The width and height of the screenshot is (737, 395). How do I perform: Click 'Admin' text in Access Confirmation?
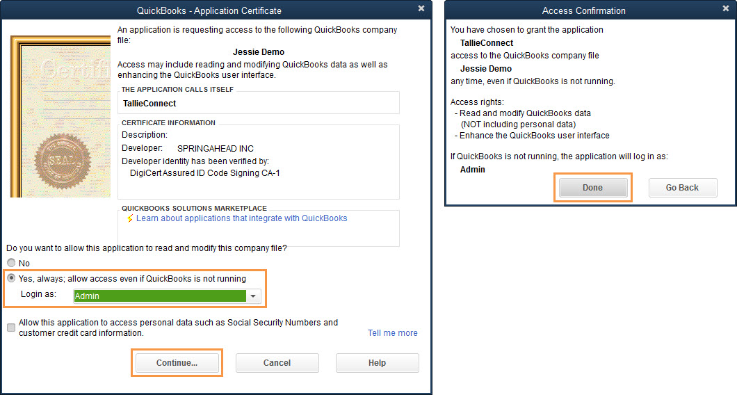click(472, 169)
